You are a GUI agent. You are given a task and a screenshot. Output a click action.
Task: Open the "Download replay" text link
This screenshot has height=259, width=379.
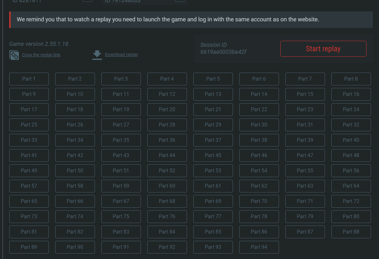tap(121, 54)
